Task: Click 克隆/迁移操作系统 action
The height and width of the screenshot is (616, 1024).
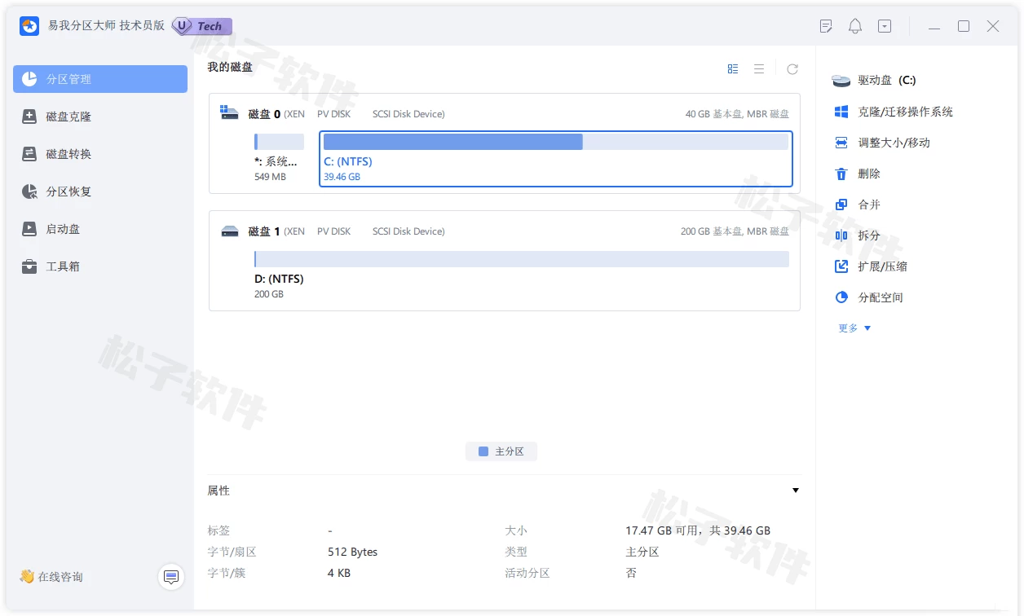Action: (905, 112)
